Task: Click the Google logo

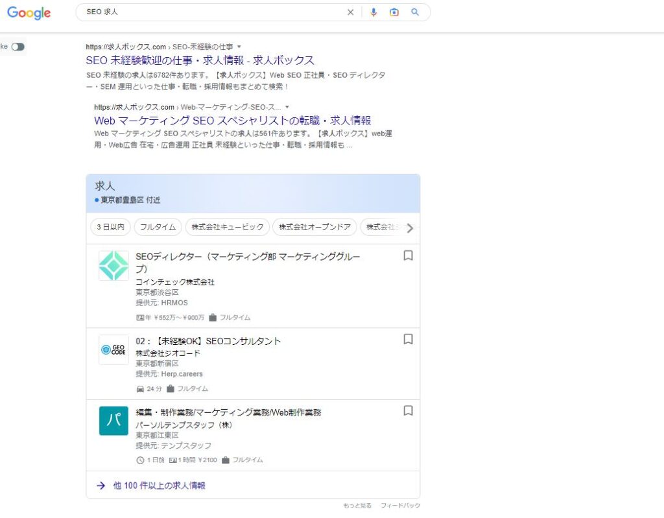Action: tap(29, 13)
